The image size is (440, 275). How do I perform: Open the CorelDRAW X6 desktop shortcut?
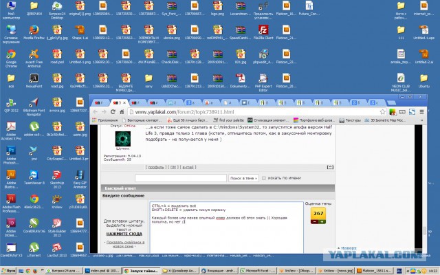[x=34, y=224]
